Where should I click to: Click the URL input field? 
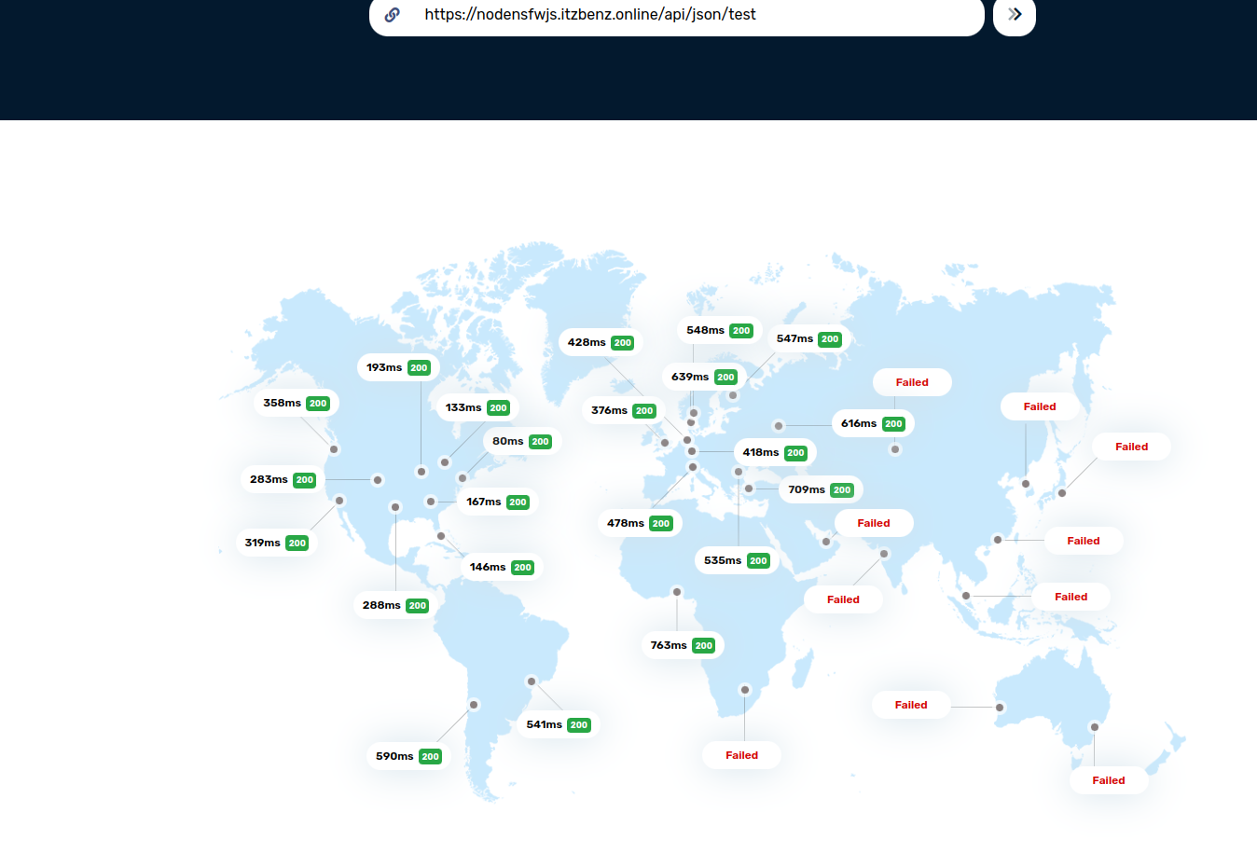(677, 15)
